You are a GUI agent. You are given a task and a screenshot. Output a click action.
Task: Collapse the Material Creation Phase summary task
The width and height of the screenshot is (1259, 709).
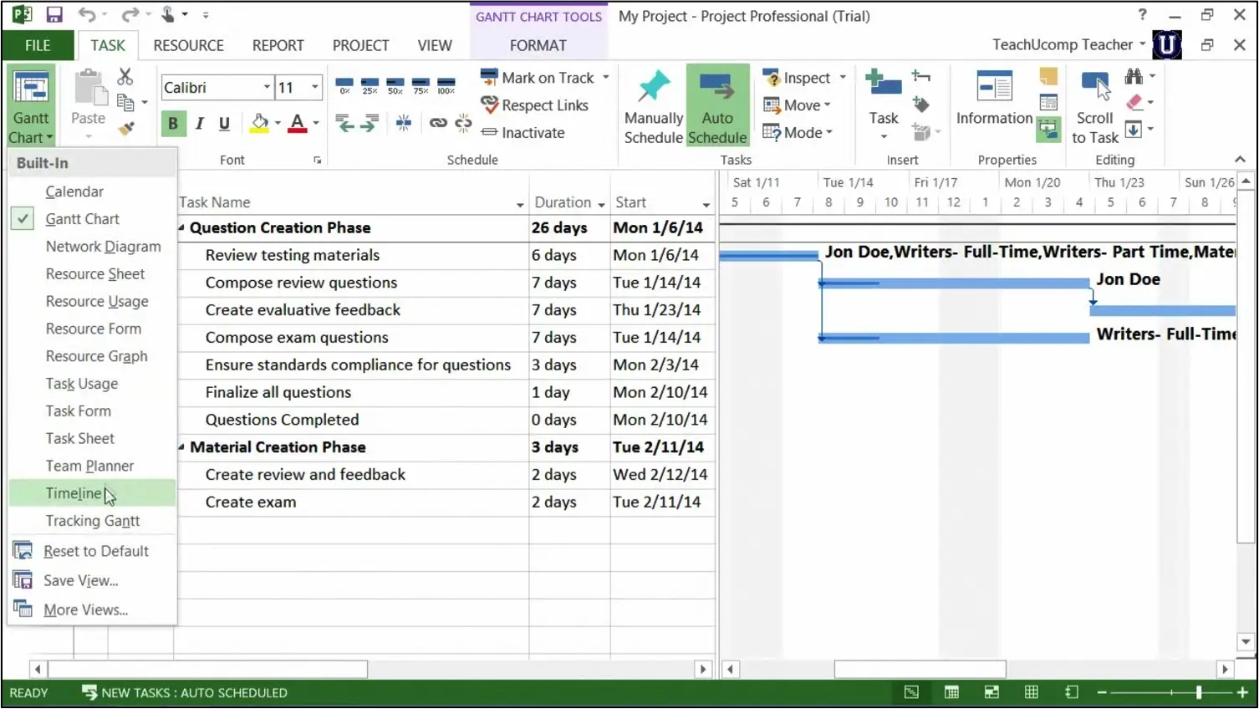point(181,446)
